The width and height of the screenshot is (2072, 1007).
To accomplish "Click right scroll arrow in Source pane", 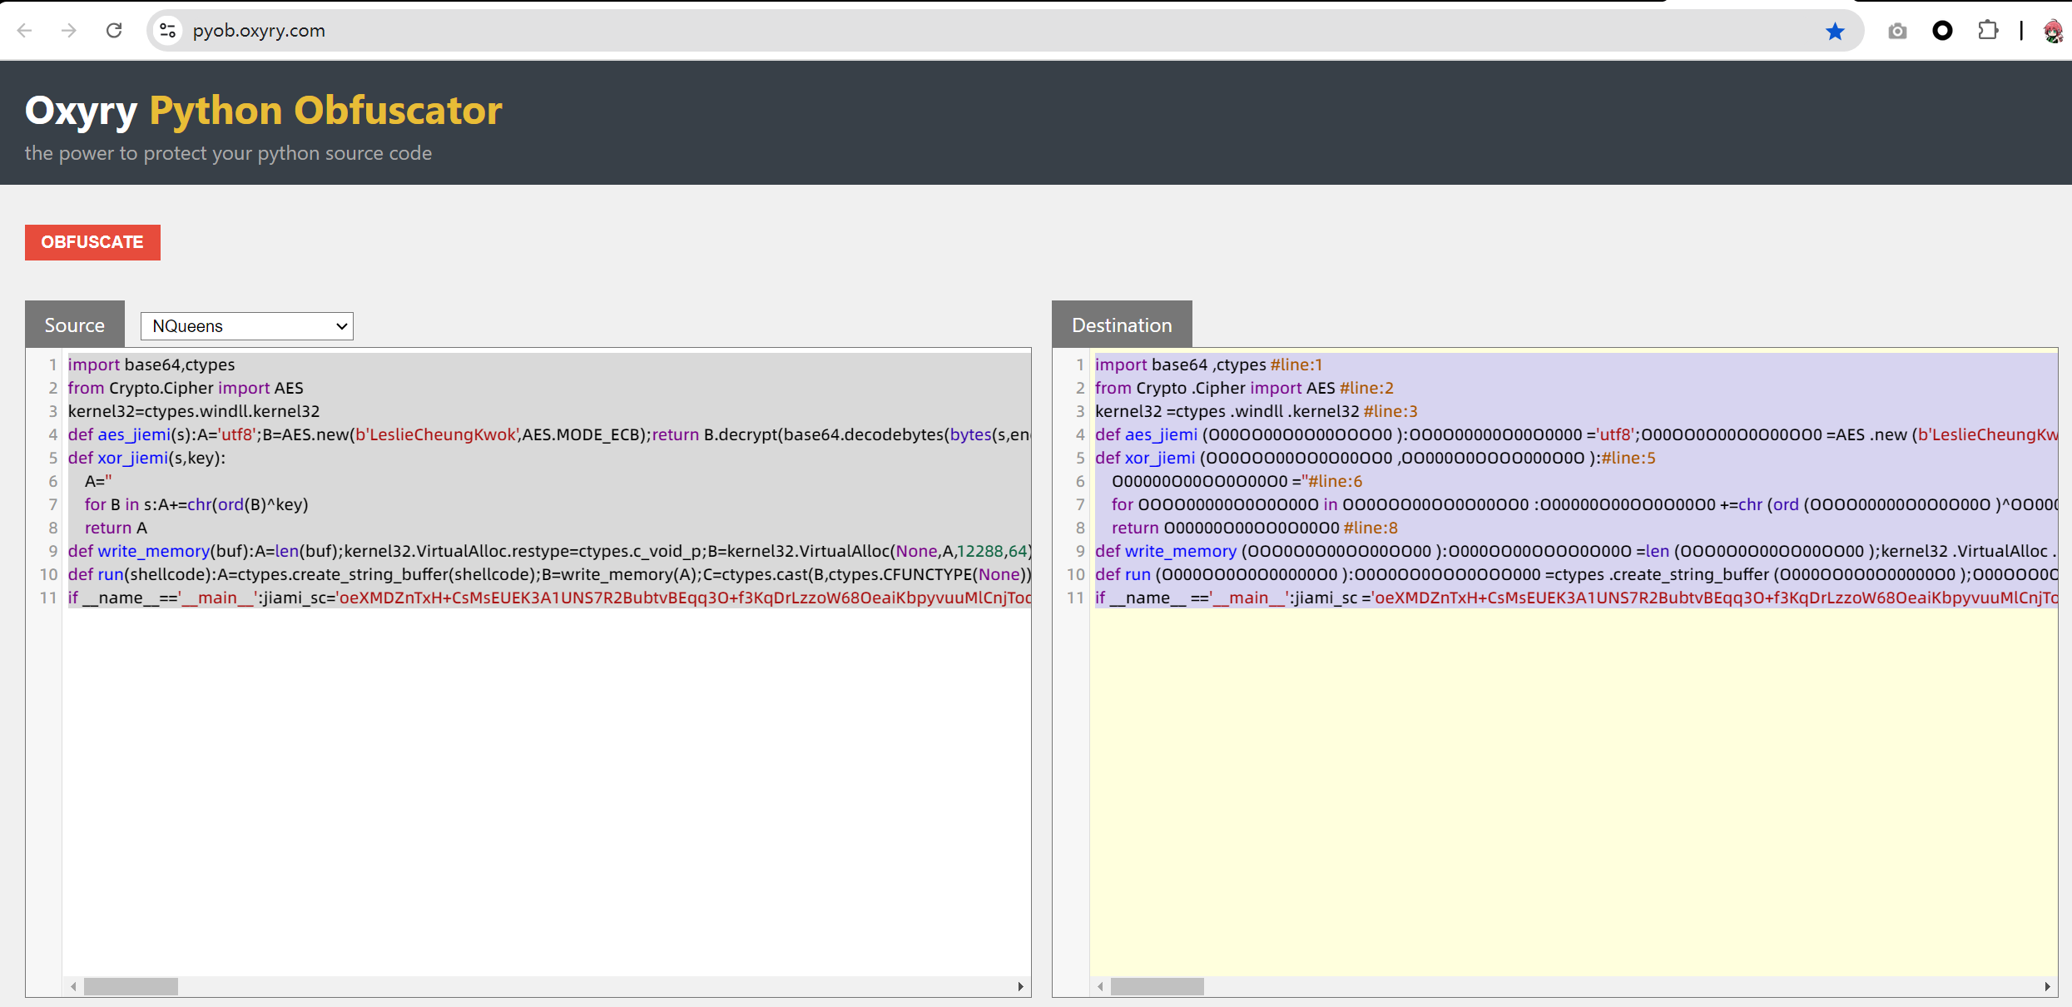I will point(1020,986).
